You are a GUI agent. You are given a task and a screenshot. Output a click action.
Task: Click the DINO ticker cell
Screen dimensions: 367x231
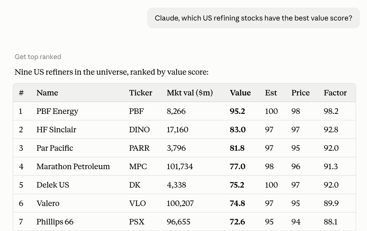[139, 130]
